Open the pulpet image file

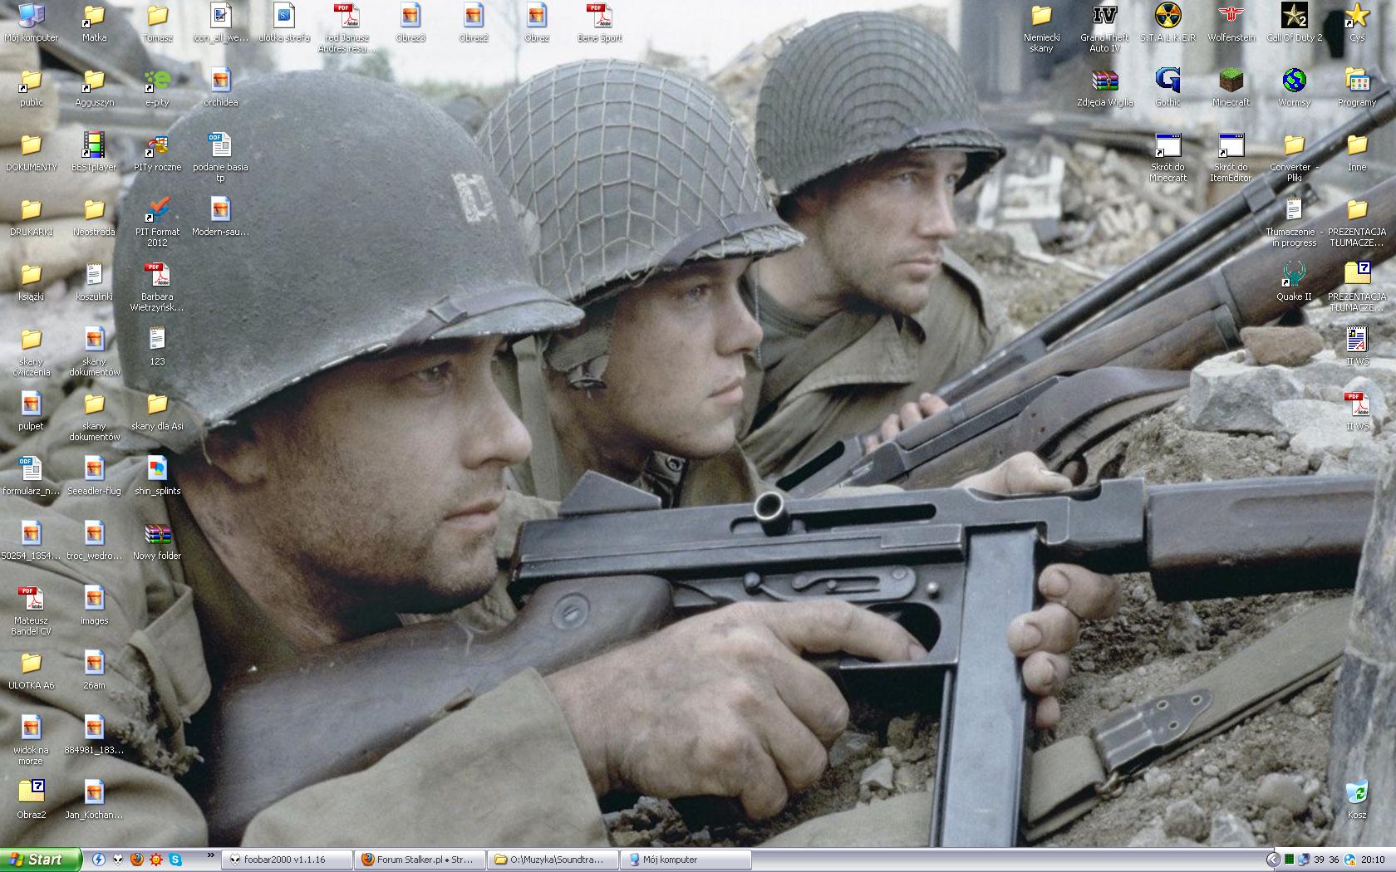tap(31, 411)
